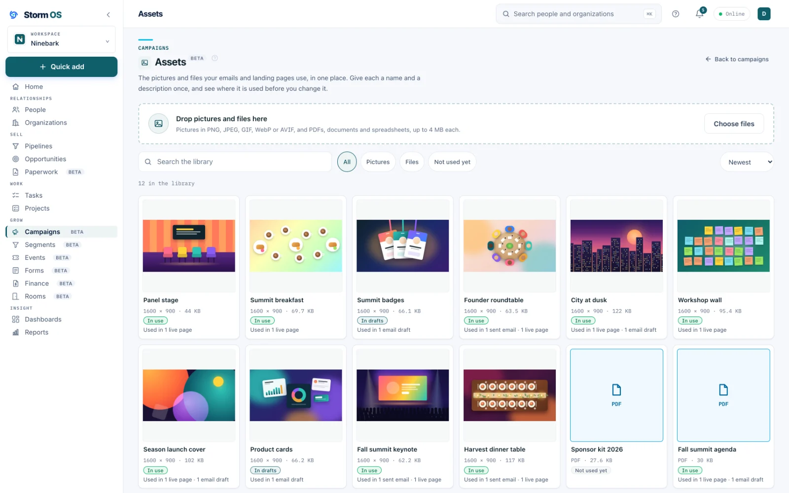Open Forms in the sidebar

62,271
